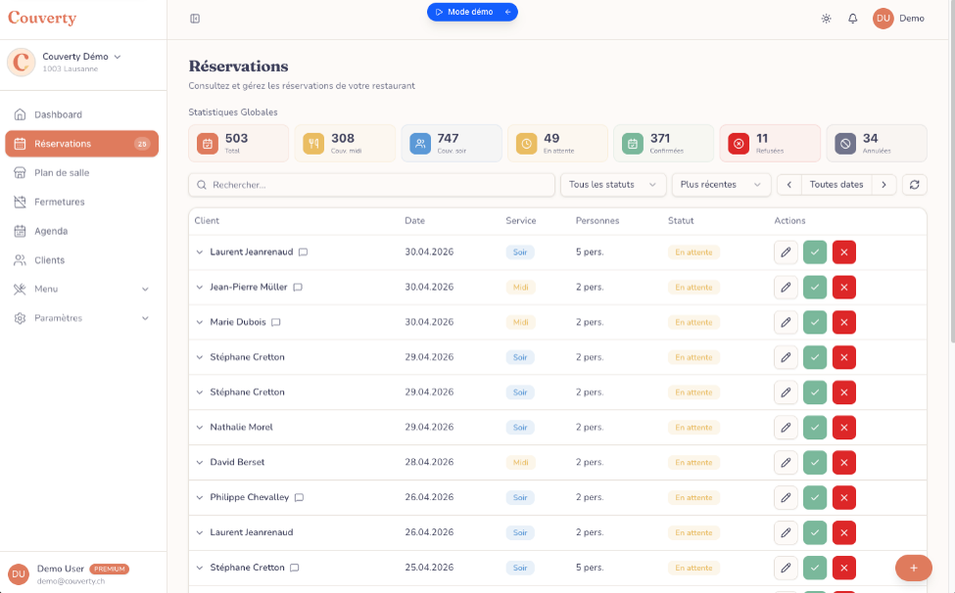Refuse Jean-Pierre Müller's reservation
This screenshot has height=593, width=955.
click(x=844, y=287)
